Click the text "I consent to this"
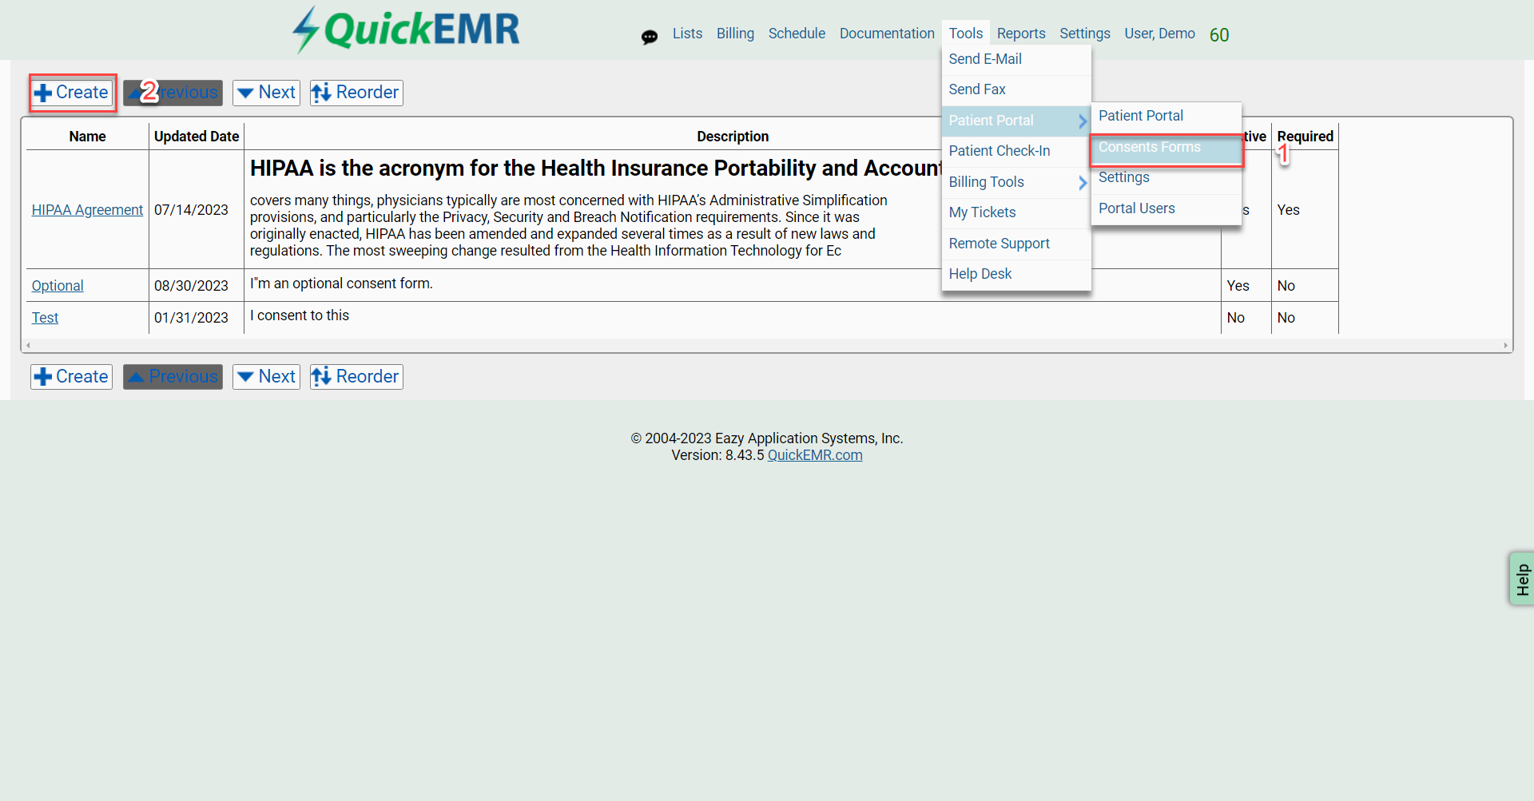 coord(300,315)
